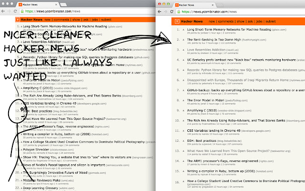This screenshot has width=305, height=191.
Task: Click the back arrow in the right browser window
Action: pyautogui.click(x=160, y=11)
